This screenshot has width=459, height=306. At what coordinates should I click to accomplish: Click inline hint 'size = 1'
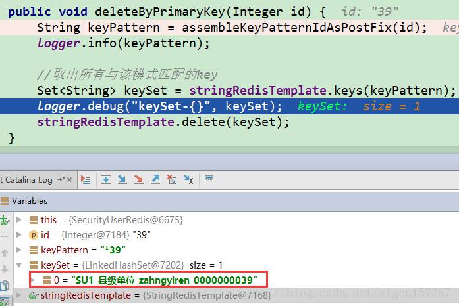click(392, 106)
